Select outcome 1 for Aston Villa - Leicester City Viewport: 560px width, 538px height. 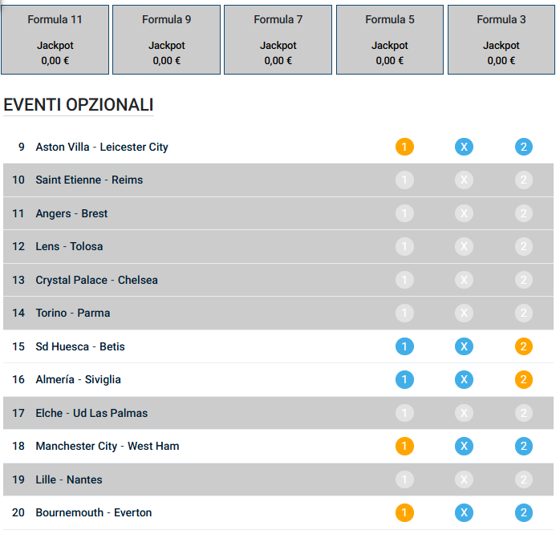pyautogui.click(x=404, y=147)
